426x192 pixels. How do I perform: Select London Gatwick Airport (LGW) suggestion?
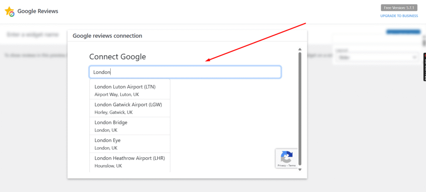(x=130, y=108)
